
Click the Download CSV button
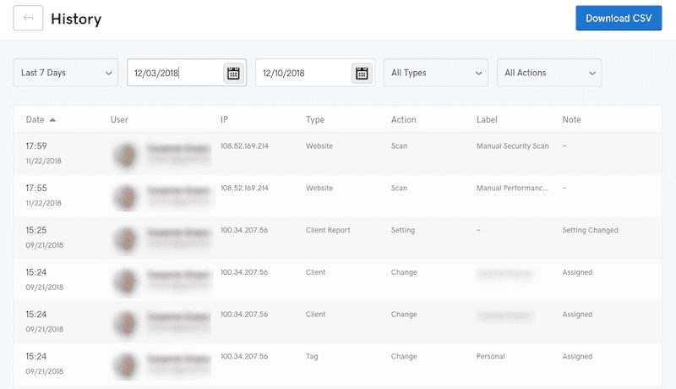619,18
